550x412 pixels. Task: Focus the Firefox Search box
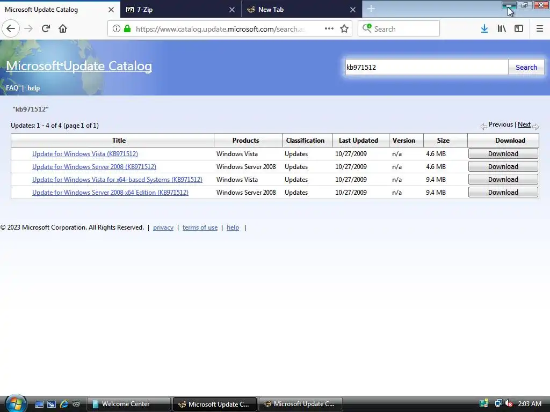tap(399, 28)
